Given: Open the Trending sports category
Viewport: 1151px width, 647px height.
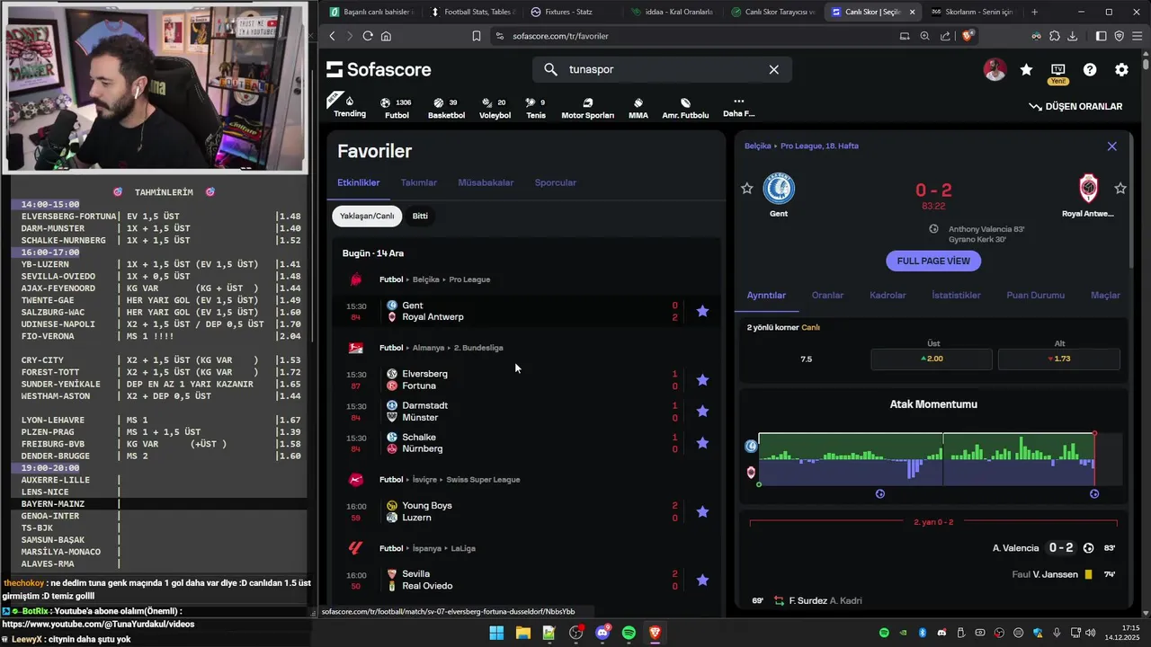Looking at the screenshot, I should click(350, 106).
